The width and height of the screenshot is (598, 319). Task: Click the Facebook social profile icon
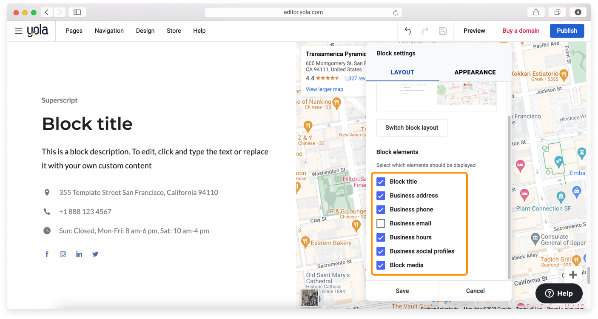click(47, 254)
